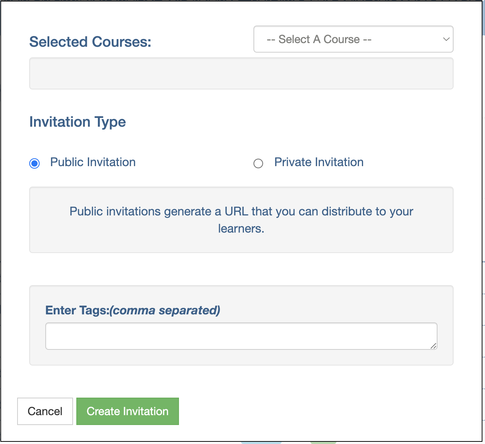Click the green Create Invitation button
485x444 pixels.
[127, 411]
